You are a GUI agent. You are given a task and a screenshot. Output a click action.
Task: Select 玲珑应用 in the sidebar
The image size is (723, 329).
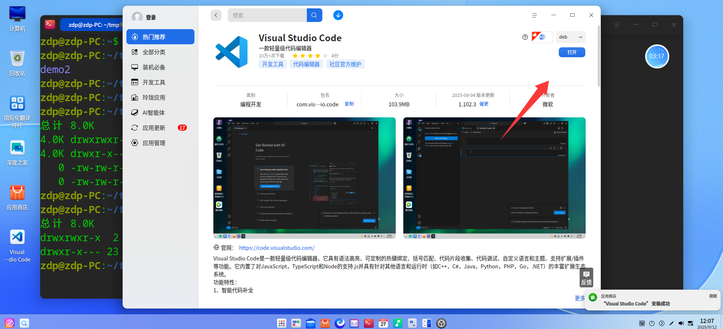coord(160,97)
